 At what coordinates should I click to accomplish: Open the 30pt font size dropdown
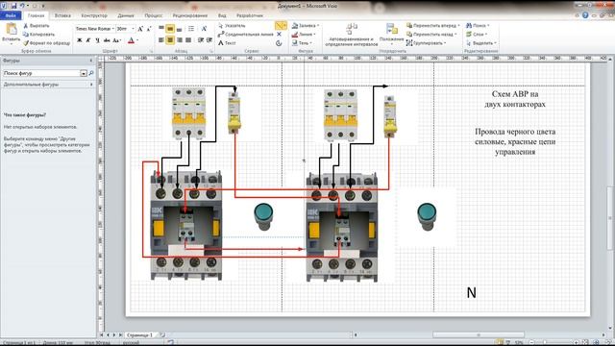click(133, 29)
